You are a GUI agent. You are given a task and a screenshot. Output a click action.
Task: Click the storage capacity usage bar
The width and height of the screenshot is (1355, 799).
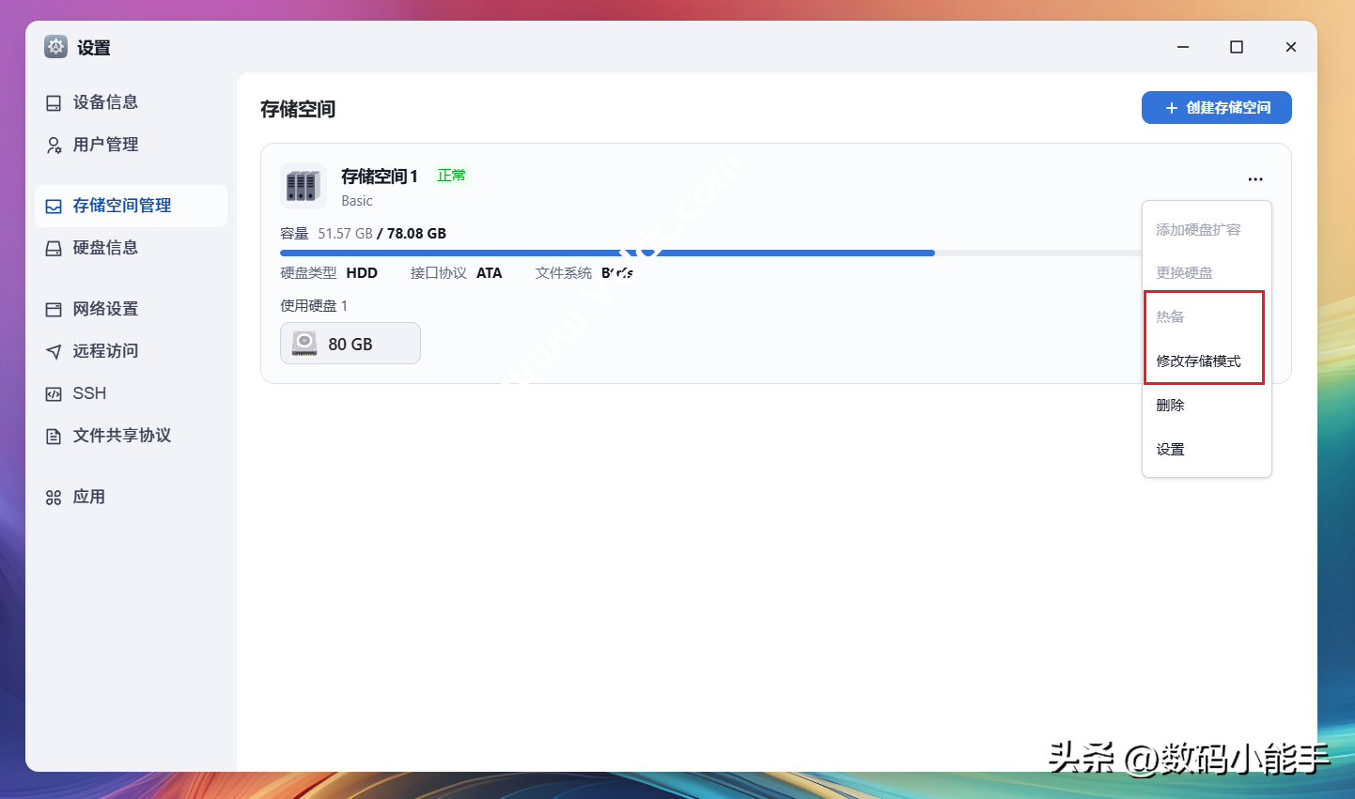[x=710, y=253]
